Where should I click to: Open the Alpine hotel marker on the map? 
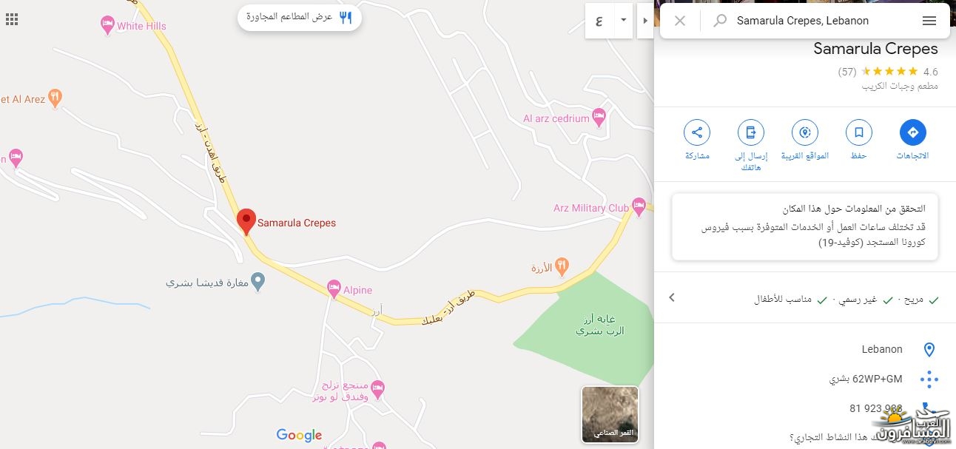(x=334, y=287)
